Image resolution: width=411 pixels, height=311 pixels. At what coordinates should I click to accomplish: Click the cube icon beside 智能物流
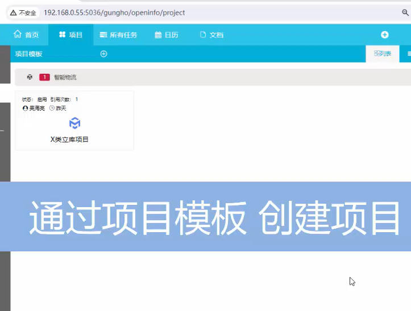tap(30, 77)
